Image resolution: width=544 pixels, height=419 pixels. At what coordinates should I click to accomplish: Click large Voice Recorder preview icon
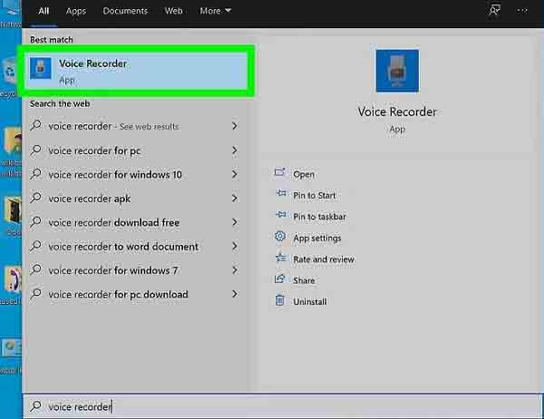pyautogui.click(x=397, y=71)
